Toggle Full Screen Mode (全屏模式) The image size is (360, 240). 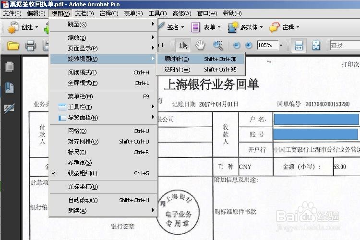[104, 83]
